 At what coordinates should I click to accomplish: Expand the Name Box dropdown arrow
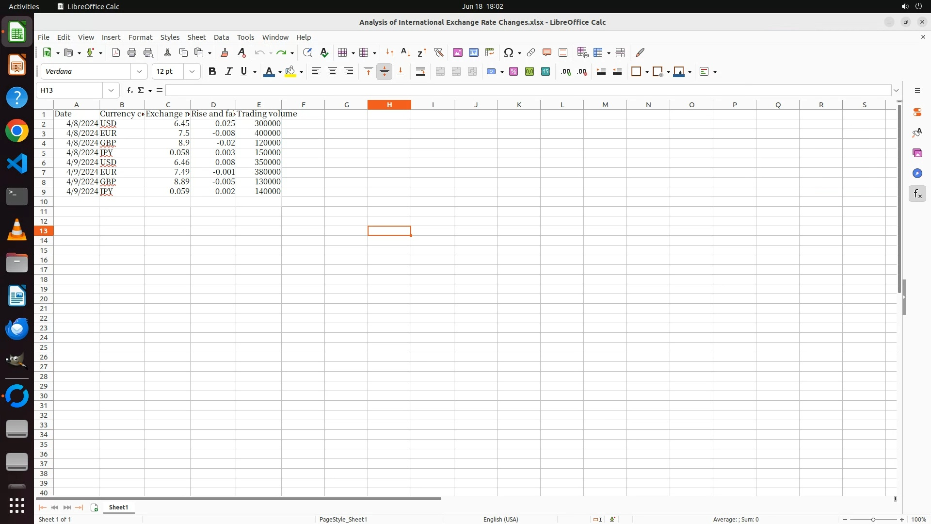pyautogui.click(x=111, y=90)
